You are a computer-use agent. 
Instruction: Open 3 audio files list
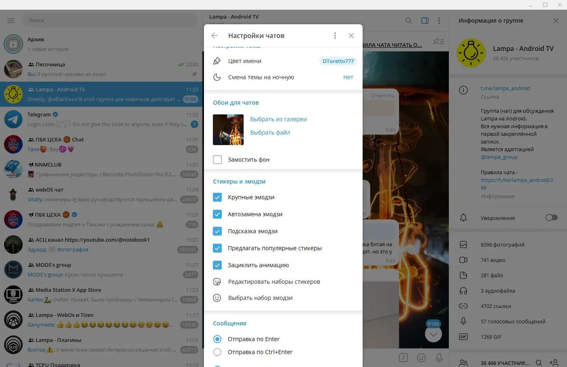(508, 291)
